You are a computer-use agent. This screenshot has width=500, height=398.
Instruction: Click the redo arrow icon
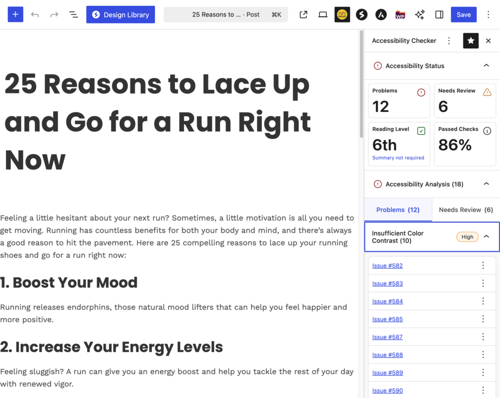pyautogui.click(x=54, y=15)
